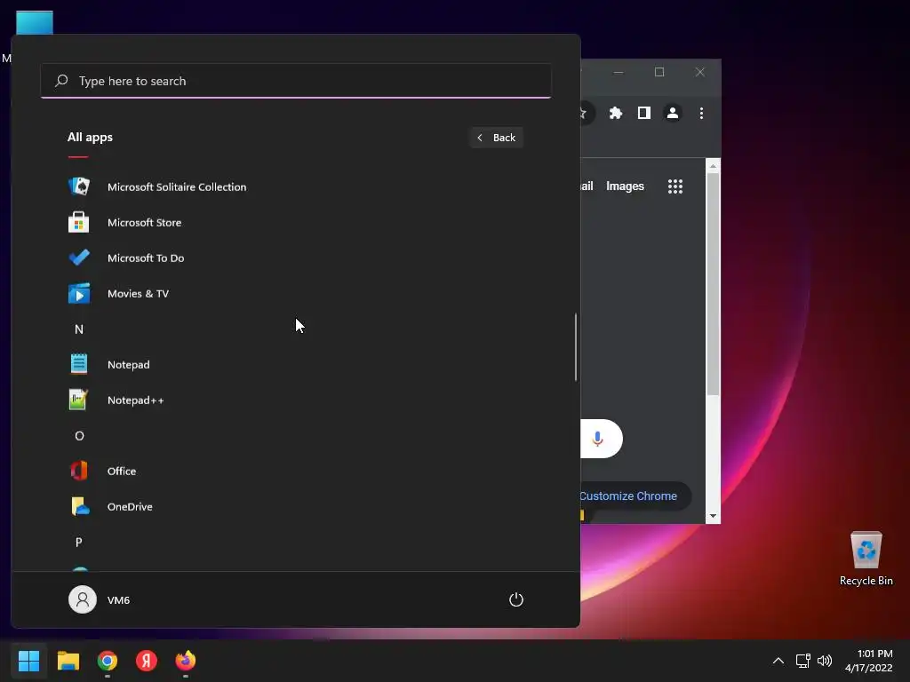Click the VM6 user account avatar
910x682 pixels.
tap(83, 599)
